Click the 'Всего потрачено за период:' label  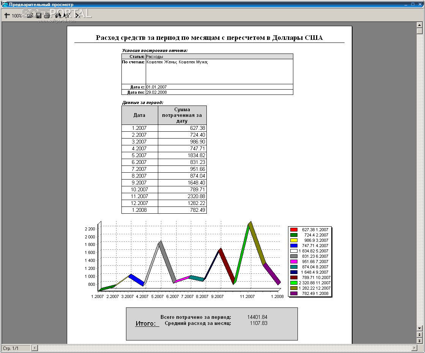pos(196,317)
